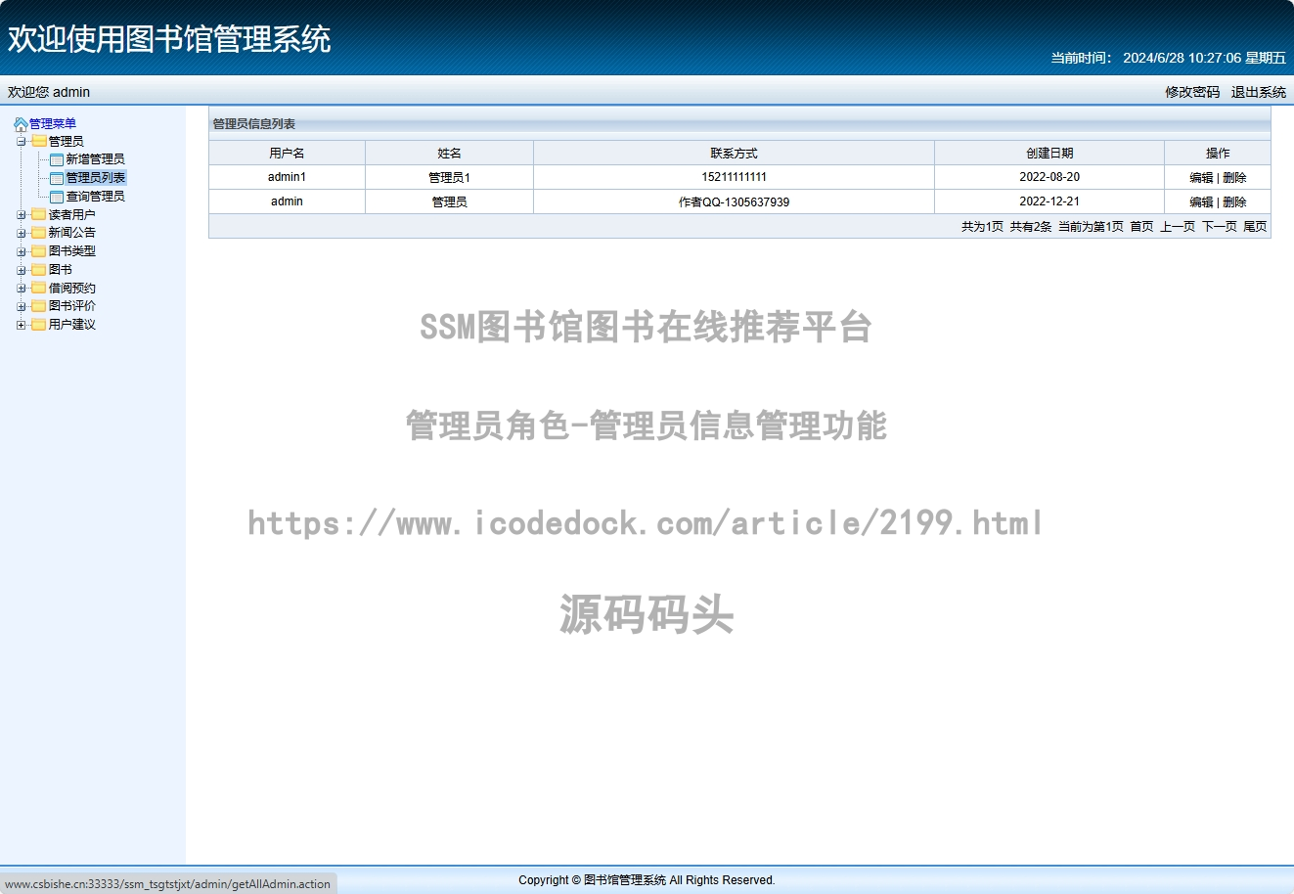Expand the 借阅预约 tree node
Viewport: 1294px width, 894px height.
click(x=22, y=289)
